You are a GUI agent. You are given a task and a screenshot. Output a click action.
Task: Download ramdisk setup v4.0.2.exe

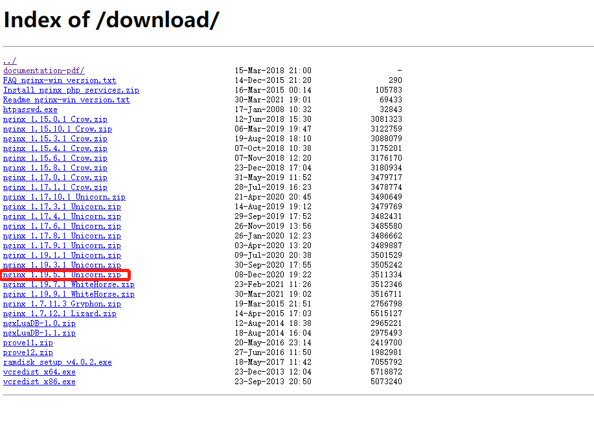point(57,362)
